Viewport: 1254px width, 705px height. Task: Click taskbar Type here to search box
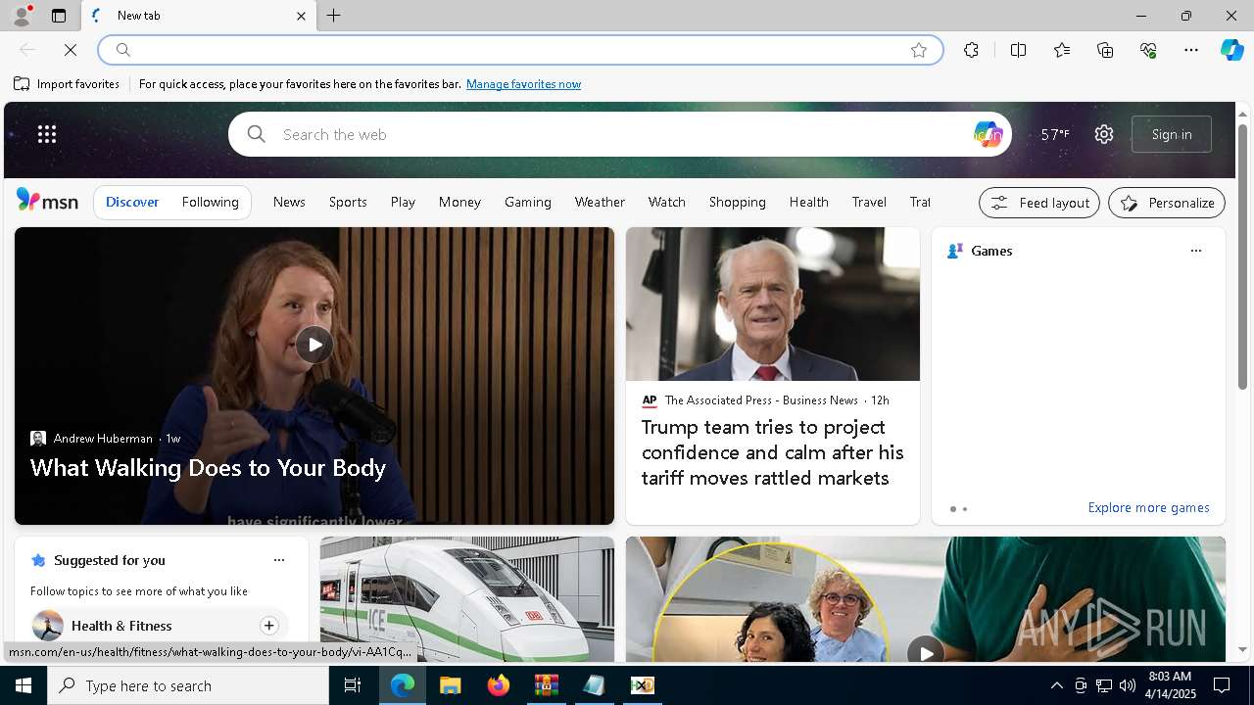pos(188,685)
